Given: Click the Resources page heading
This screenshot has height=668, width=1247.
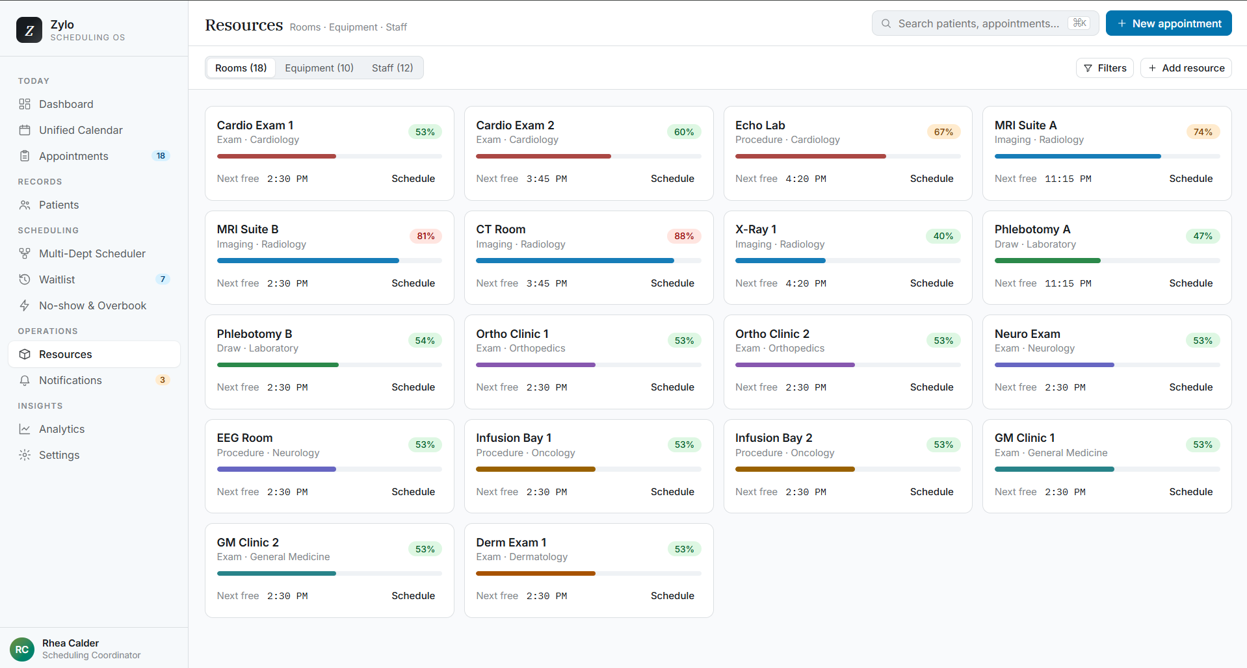Looking at the screenshot, I should pos(244,25).
